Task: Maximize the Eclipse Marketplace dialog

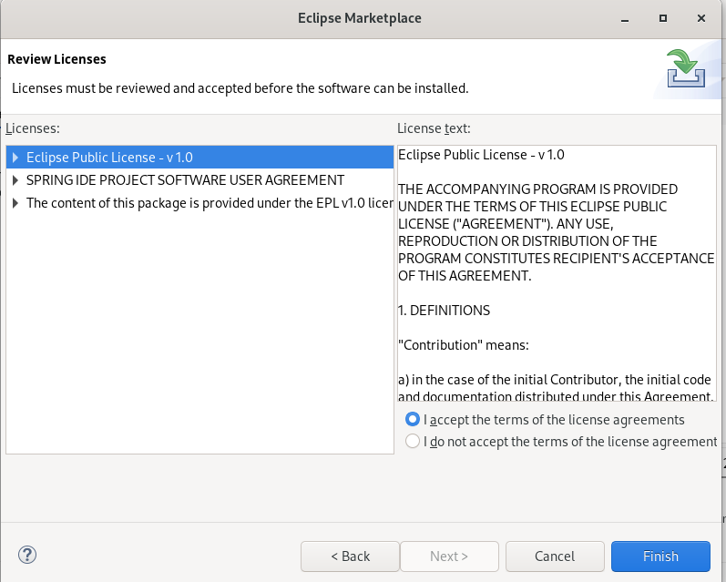Action: [x=663, y=18]
